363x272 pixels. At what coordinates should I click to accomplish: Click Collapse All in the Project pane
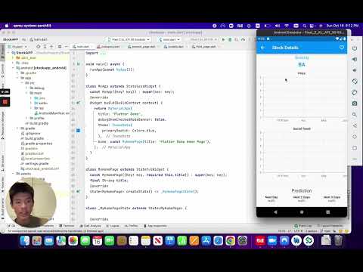tap(51, 47)
